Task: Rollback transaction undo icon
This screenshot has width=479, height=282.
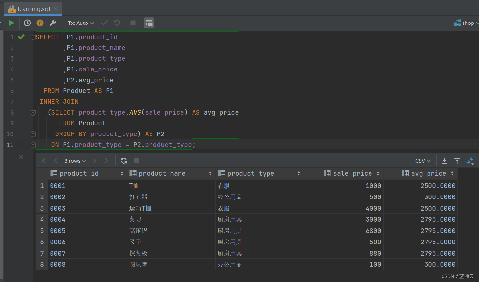Action: [117, 23]
